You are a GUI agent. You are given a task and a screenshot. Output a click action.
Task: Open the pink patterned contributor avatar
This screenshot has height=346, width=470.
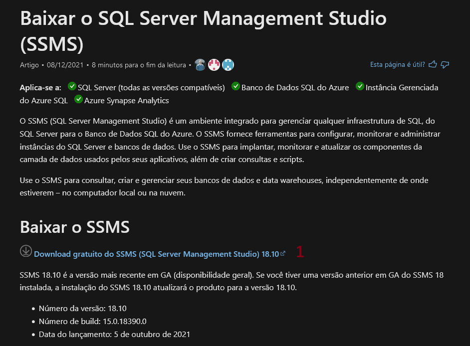(214, 65)
